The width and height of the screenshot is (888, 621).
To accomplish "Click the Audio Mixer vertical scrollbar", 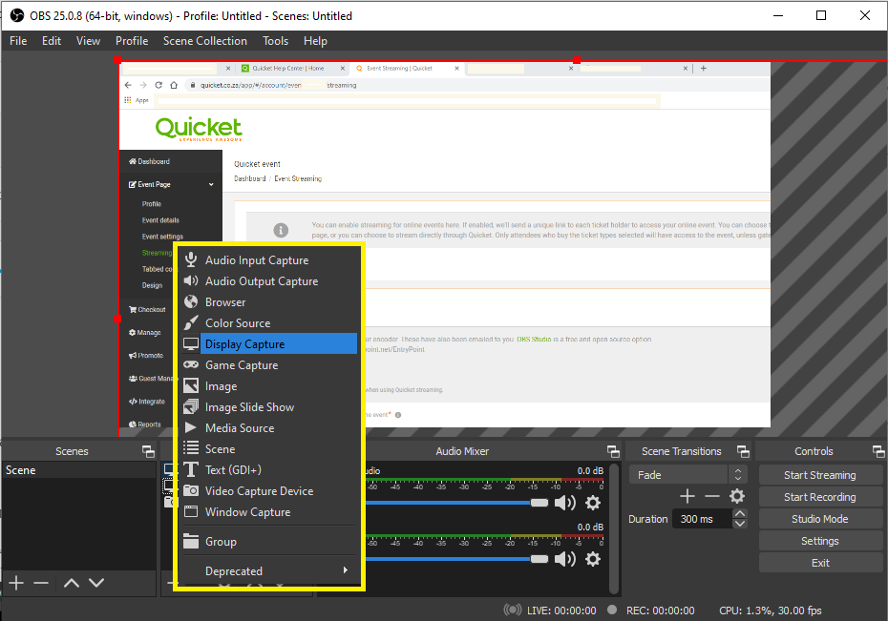I will point(614,528).
